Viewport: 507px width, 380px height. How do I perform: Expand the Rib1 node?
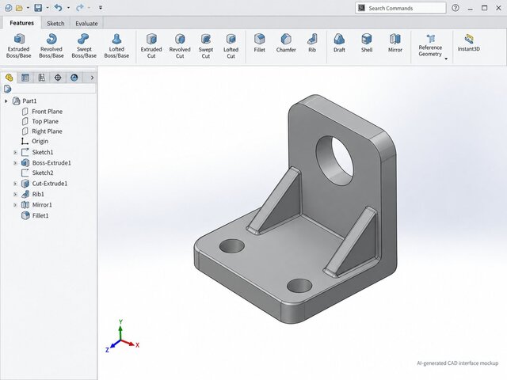coord(15,194)
